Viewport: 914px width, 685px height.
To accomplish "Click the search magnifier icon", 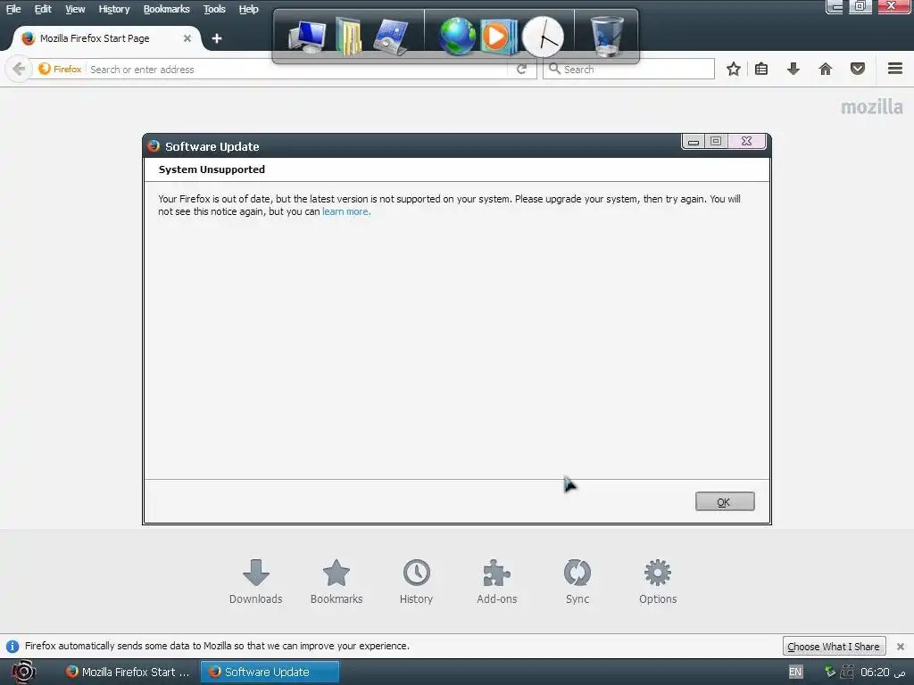I will click(x=554, y=69).
